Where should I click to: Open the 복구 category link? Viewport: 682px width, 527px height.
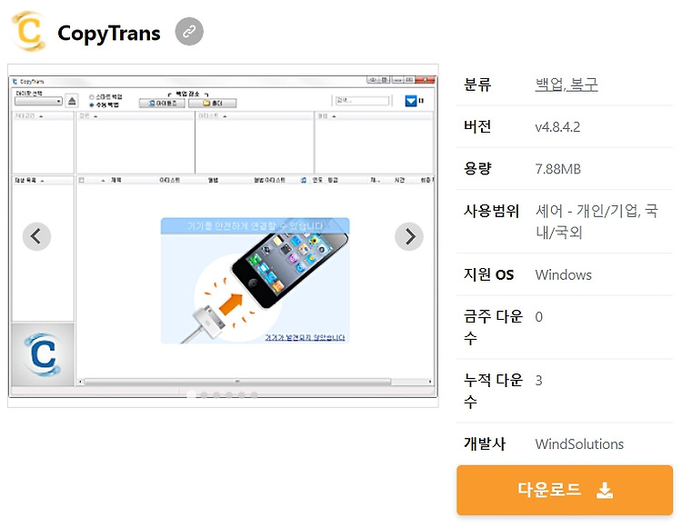[583, 84]
